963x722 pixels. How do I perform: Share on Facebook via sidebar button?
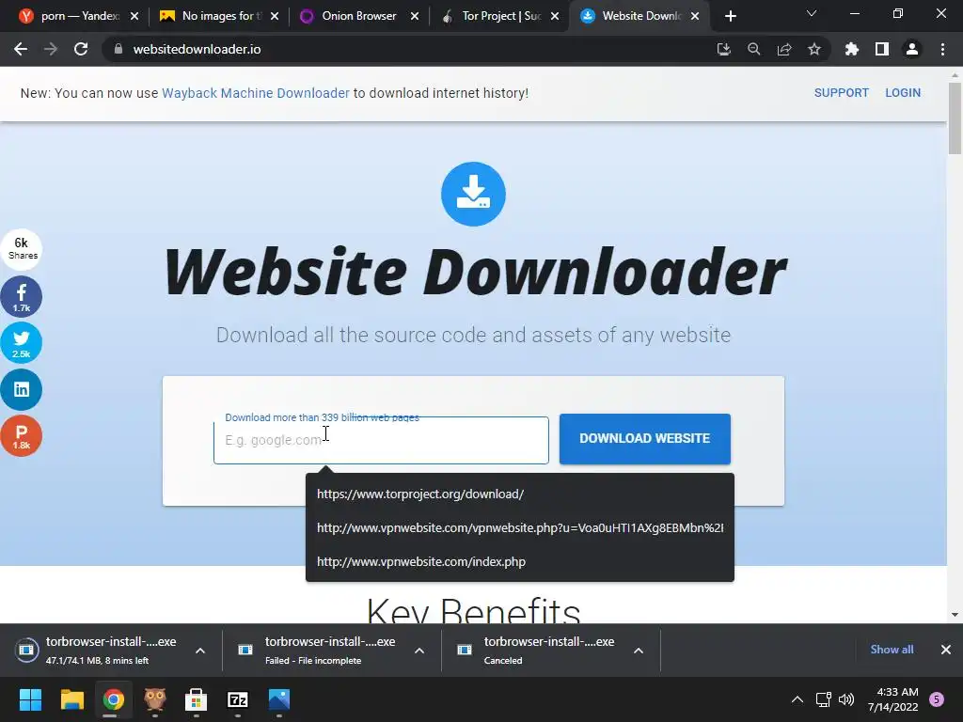22,296
